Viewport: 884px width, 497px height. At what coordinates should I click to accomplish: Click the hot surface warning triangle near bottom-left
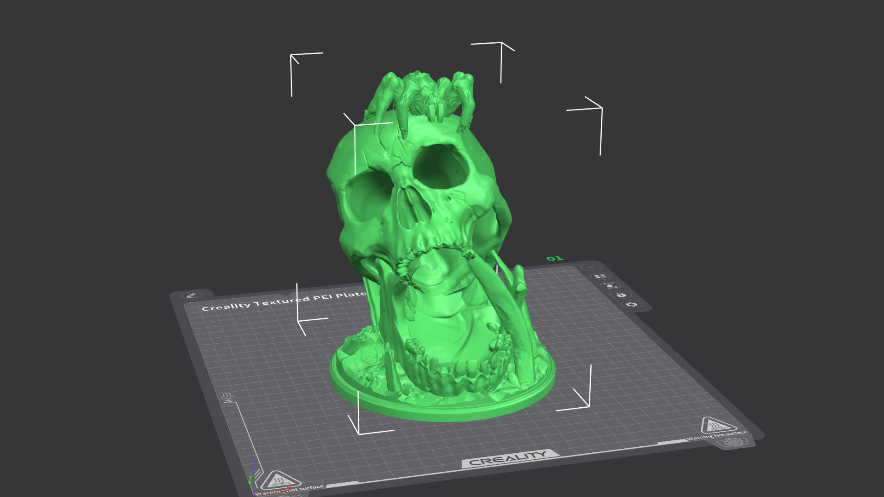[x=280, y=482]
